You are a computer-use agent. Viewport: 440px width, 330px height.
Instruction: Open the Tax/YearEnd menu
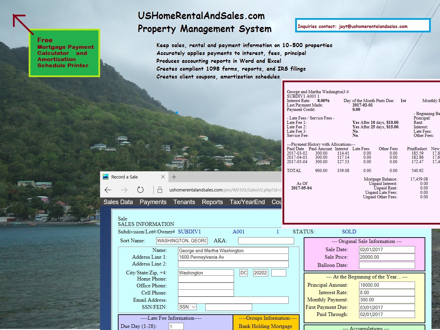247,202
